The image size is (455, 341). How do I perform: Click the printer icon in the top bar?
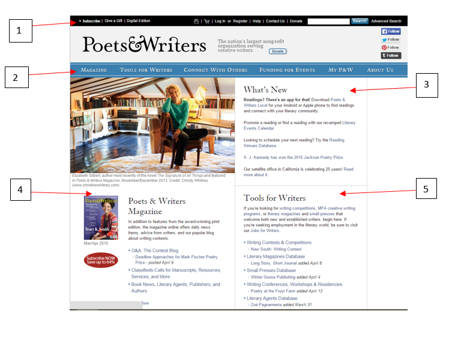point(196,21)
